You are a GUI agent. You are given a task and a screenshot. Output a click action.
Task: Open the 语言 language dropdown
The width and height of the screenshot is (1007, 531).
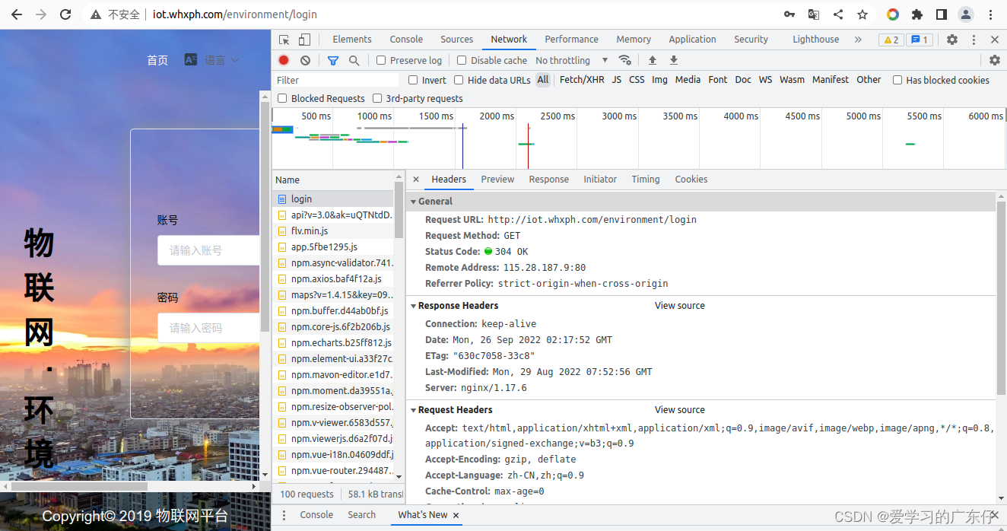[212, 60]
